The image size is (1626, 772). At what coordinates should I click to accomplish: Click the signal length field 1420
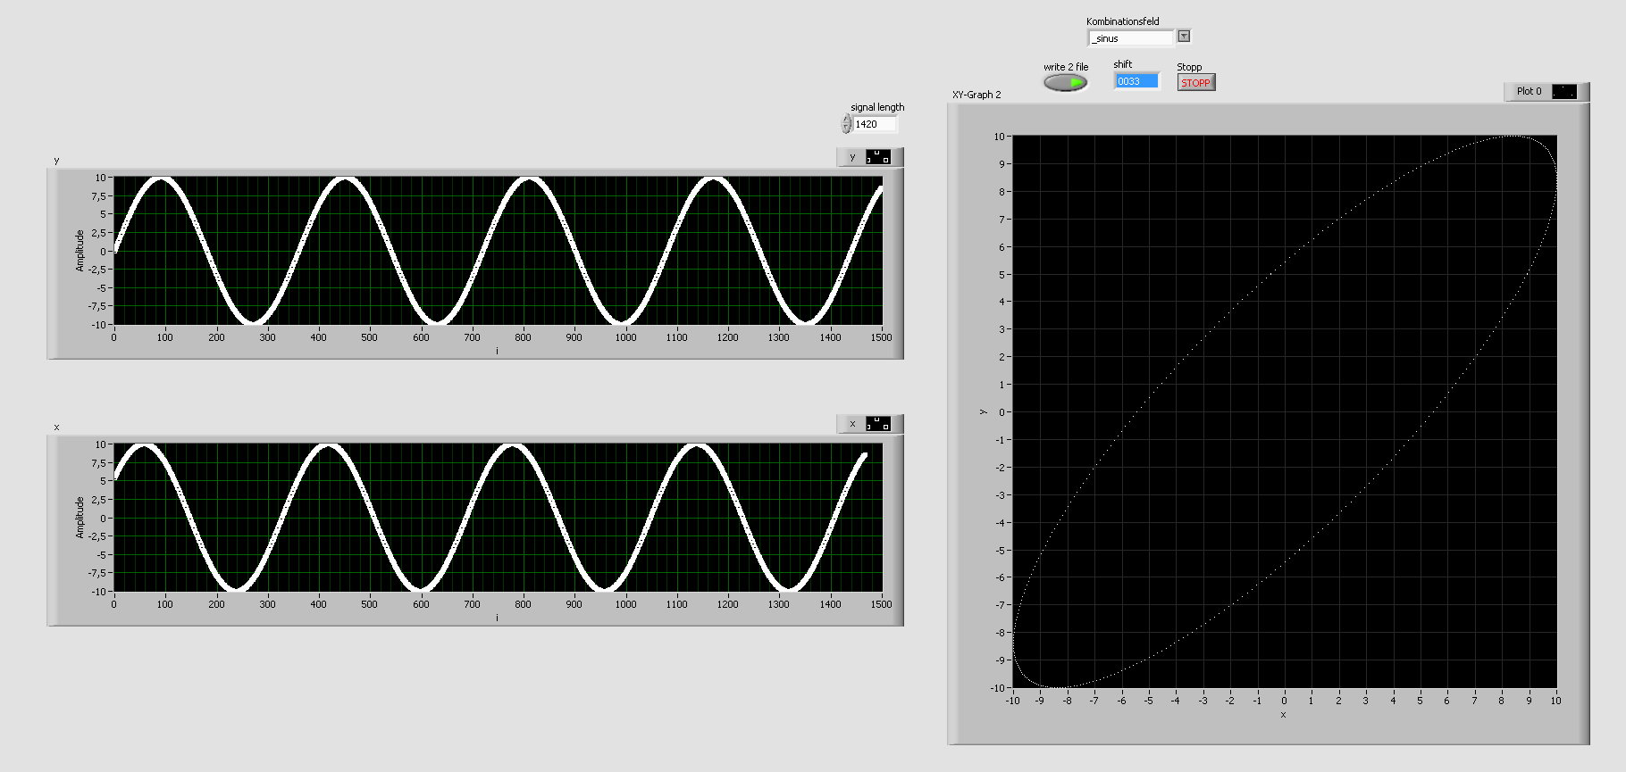pyautogui.click(x=875, y=124)
